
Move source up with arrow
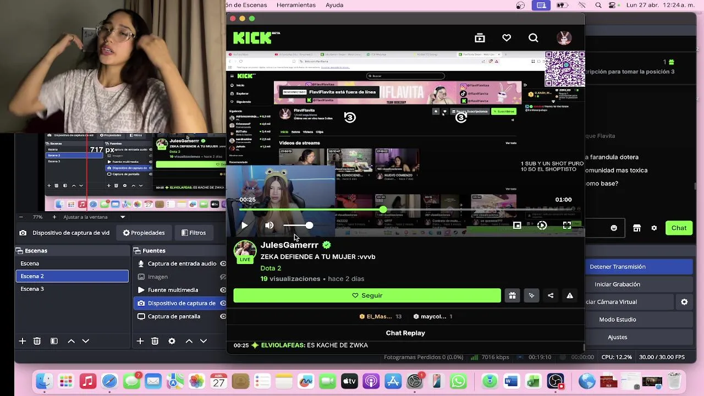click(189, 341)
